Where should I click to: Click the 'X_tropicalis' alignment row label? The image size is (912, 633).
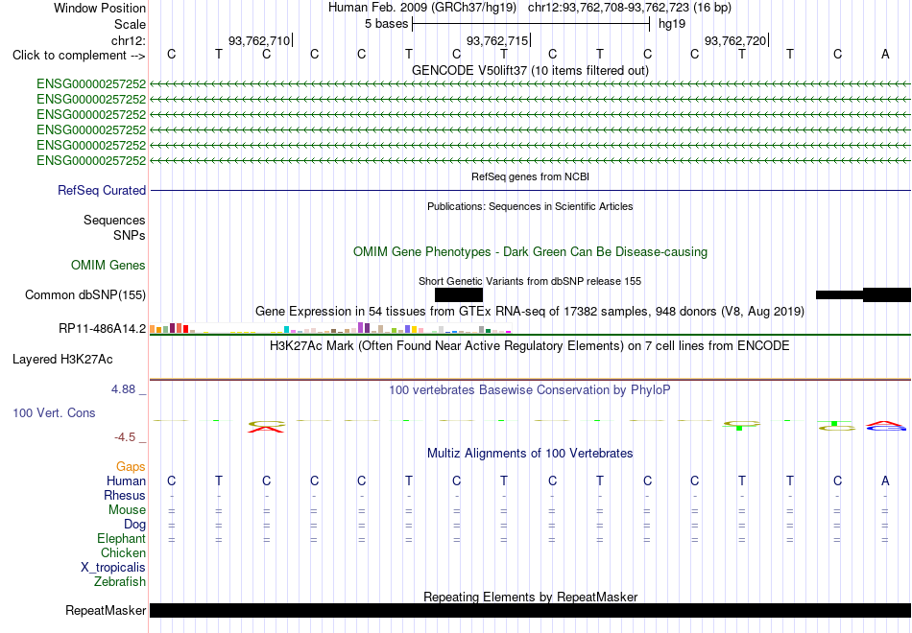point(113,568)
